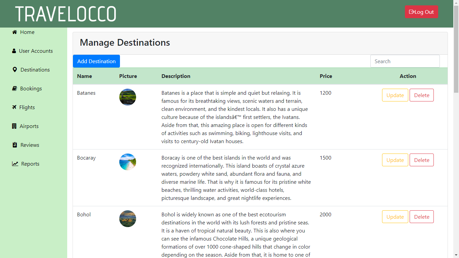Select the Boracay beach thumbnail
The height and width of the screenshot is (258, 459).
(x=128, y=162)
